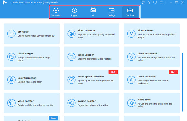Click 'Trim or cut your videos' description
The image size is (187, 121).
coord(156,36)
